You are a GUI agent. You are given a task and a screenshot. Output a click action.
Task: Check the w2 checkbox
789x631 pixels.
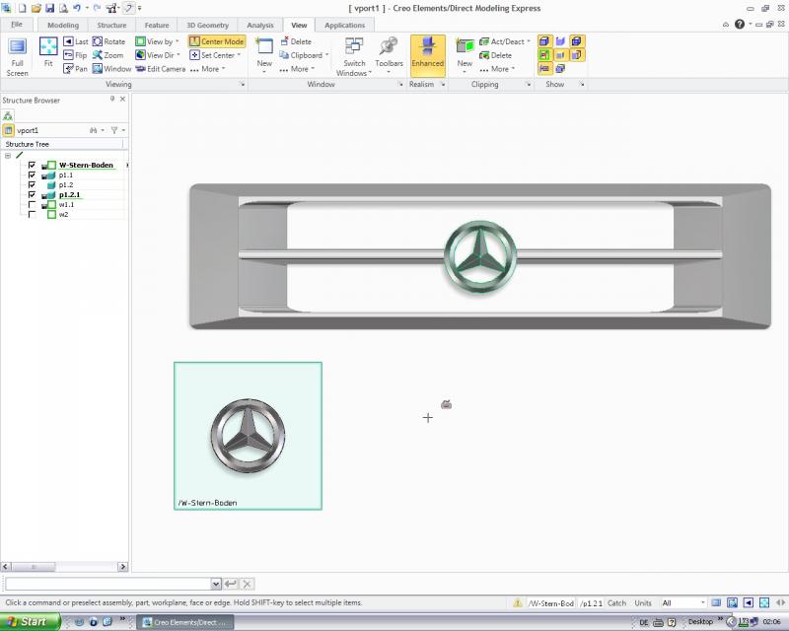pos(32,214)
